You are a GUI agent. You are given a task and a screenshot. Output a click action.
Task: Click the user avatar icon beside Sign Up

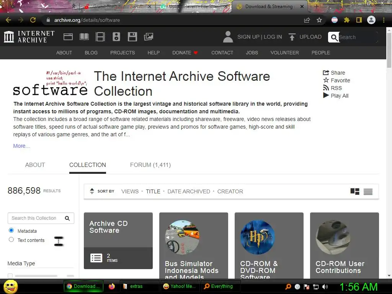pyautogui.click(x=228, y=37)
